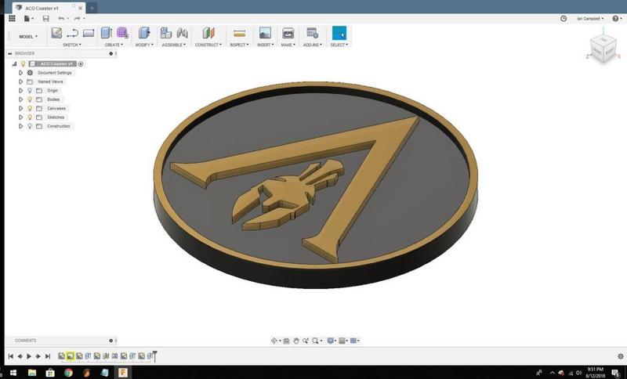Jump to the timeline beginning
627x379 pixels.
11,356
